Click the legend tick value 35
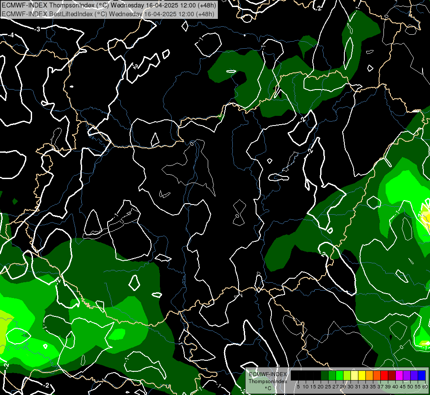The image size is (430, 395). click(x=373, y=387)
